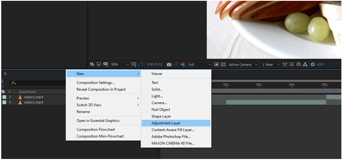This screenshot has height=161, width=343.
Task: Click the composition preview image
Action: [x=274, y=30]
